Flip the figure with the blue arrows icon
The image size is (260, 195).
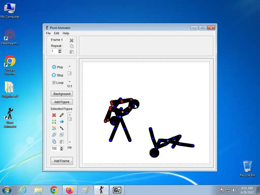(x=61, y=122)
